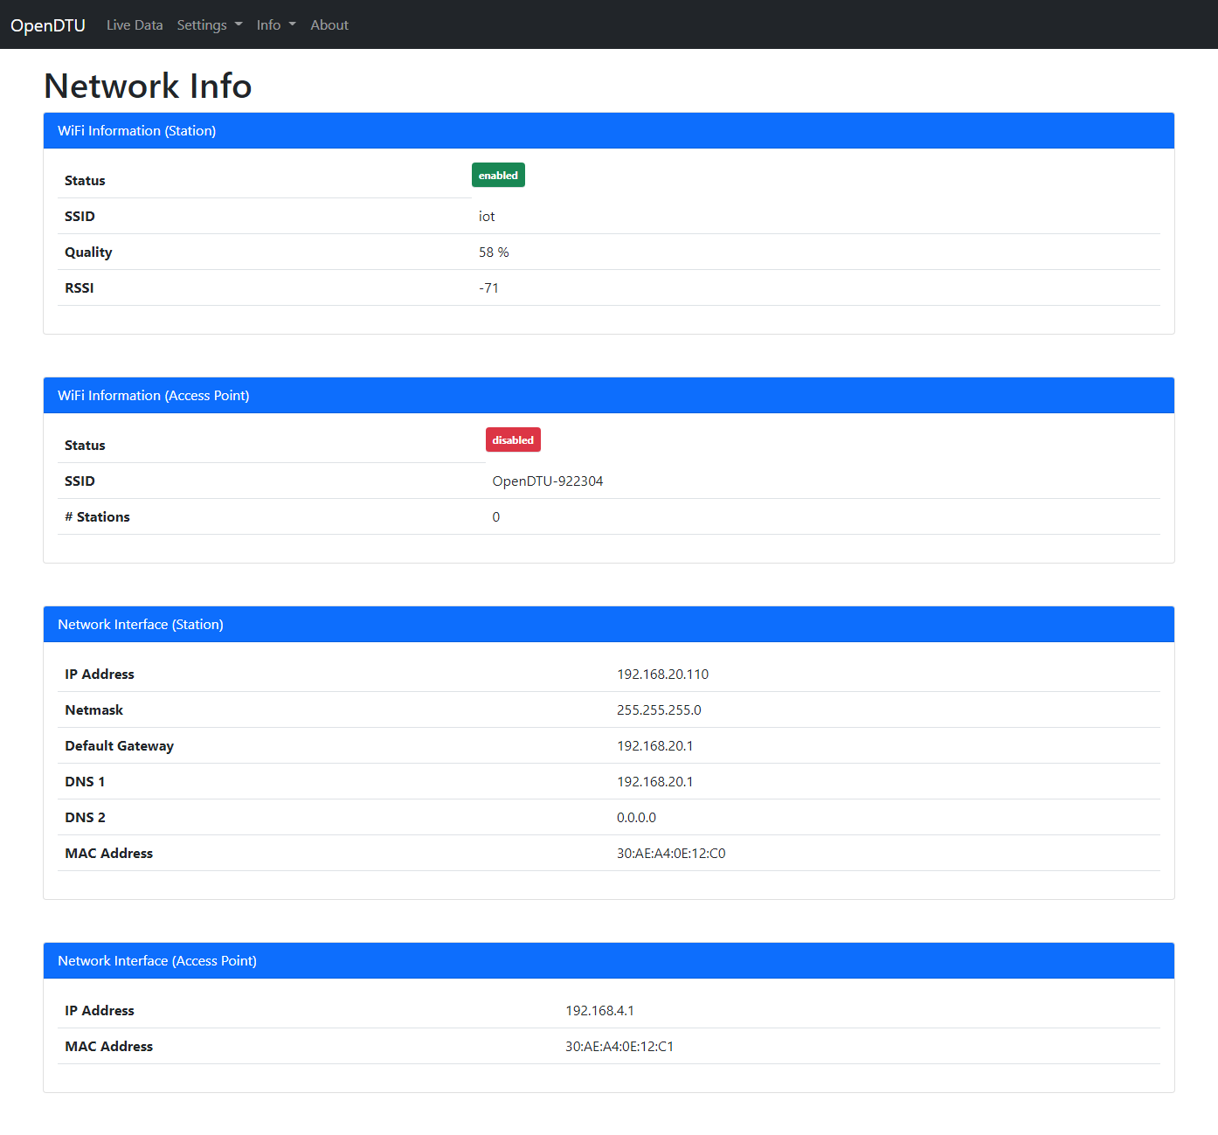Viewport: 1218px width, 1135px height.
Task: Click the OpenDTU-922304 access point SSID
Action: 547,481
